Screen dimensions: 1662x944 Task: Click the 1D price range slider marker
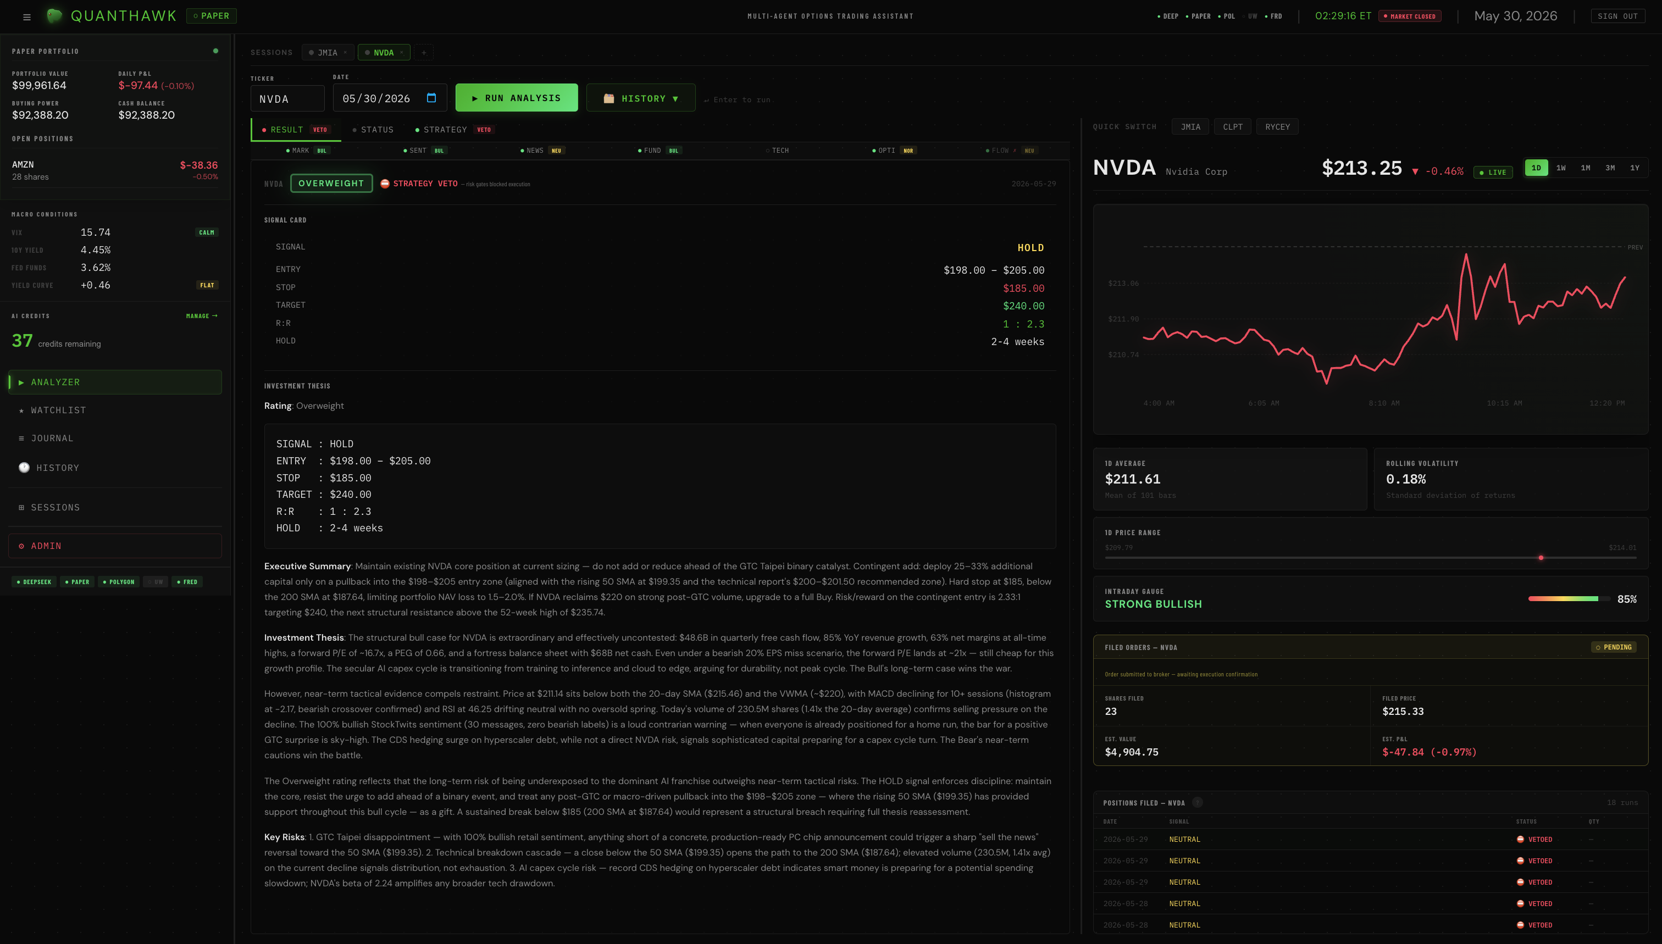point(1541,558)
